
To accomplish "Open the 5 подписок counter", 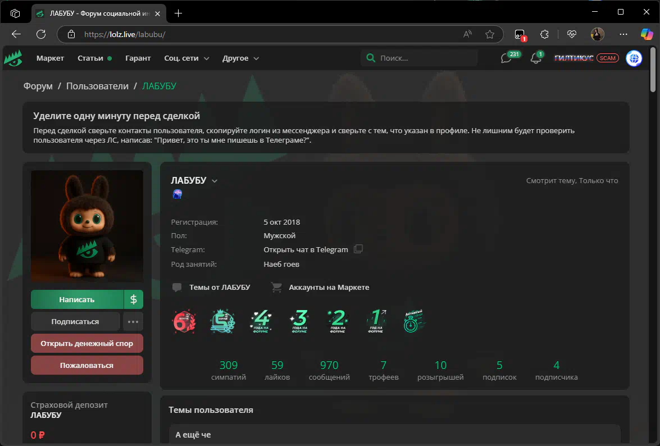I will pyautogui.click(x=499, y=370).
